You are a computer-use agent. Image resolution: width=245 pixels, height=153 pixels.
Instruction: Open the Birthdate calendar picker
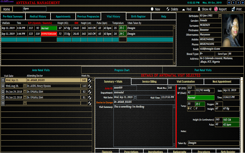pyautogui.click(x=220, y=15)
